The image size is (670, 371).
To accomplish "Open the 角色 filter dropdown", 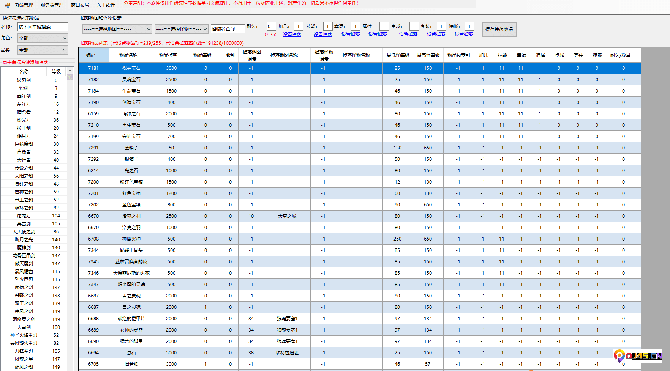I will click(43, 38).
